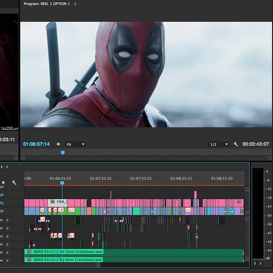Click the blue 01:06:57:14 playhead timecode

(x=36, y=144)
